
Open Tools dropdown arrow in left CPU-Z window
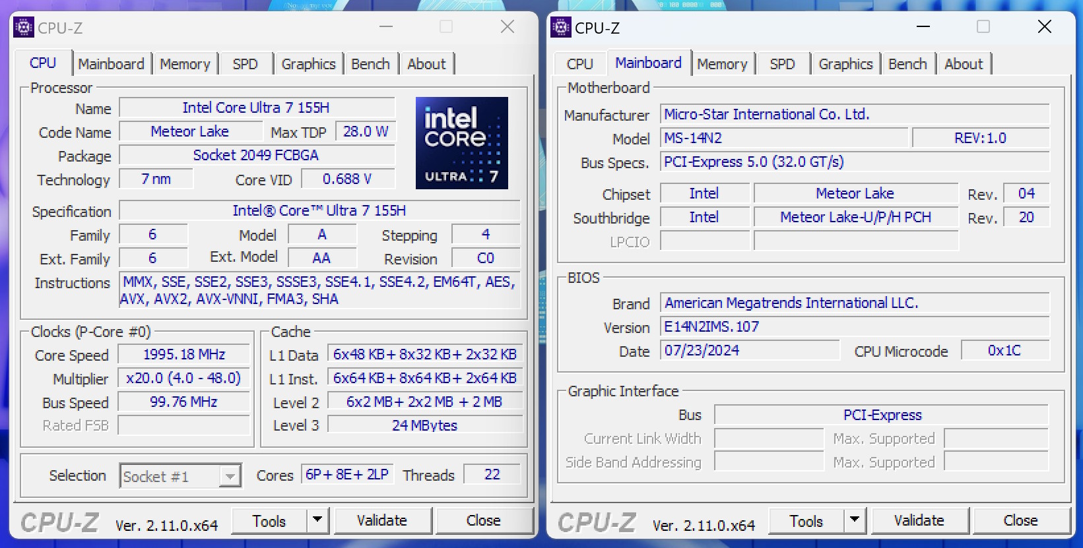[317, 520]
